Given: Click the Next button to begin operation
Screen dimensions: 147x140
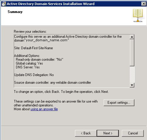Looking at the screenshot, I should (x=108, y=133).
